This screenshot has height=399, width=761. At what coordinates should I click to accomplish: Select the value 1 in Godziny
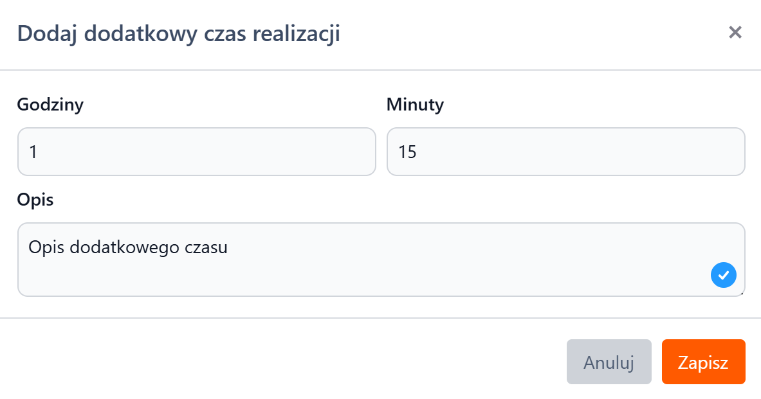[30, 152]
